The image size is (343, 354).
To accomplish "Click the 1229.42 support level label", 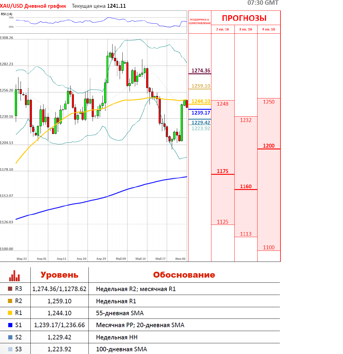I will pyautogui.click(x=201, y=123).
